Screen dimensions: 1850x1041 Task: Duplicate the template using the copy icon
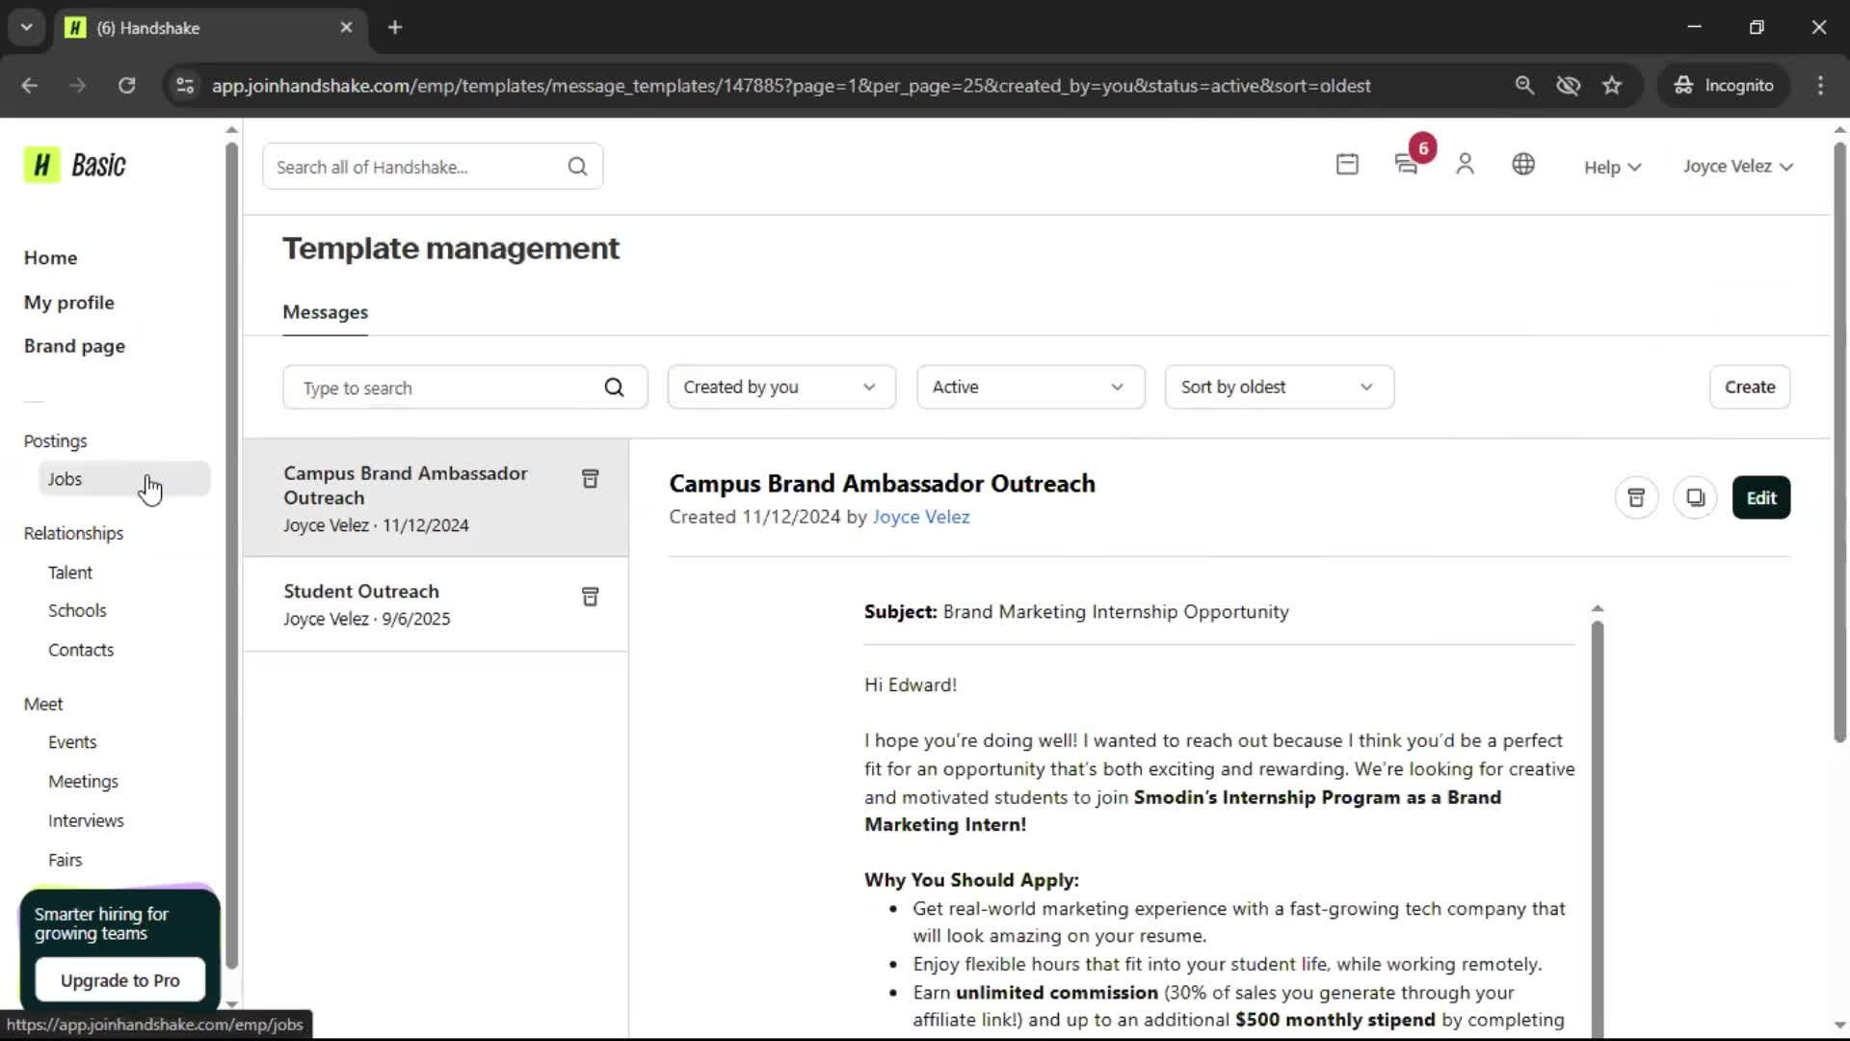1695,497
